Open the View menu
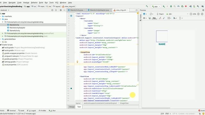Image resolution: width=205 pixels, height=115 pixels. click(x=5, y=3)
